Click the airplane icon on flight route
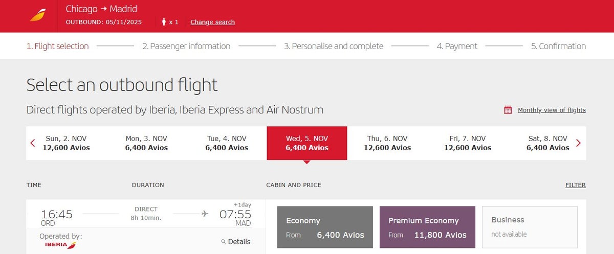Viewport: 614px width, 254px height. [205, 214]
